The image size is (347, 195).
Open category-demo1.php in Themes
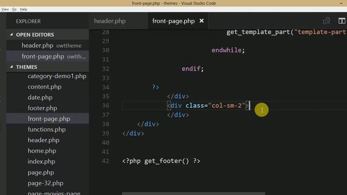[x=57, y=76]
